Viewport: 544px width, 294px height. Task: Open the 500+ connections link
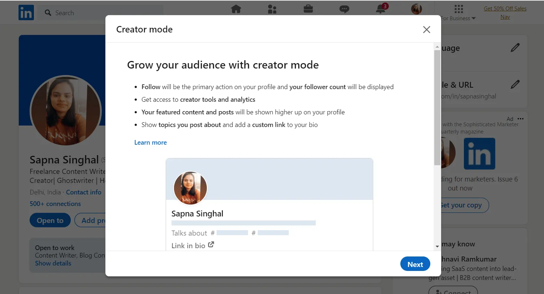[x=55, y=204]
